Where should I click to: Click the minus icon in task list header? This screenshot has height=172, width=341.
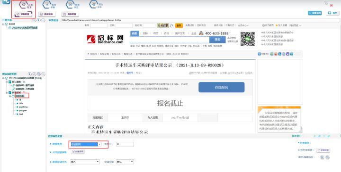(x=43, y=20)
